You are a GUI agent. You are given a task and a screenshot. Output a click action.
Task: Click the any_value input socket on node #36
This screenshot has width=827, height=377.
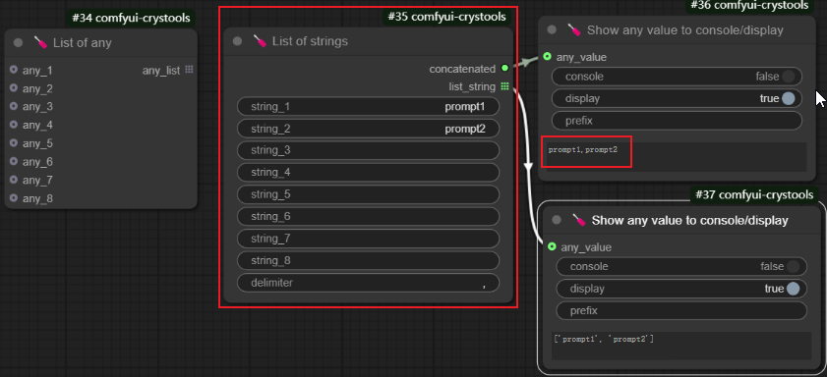coord(547,57)
